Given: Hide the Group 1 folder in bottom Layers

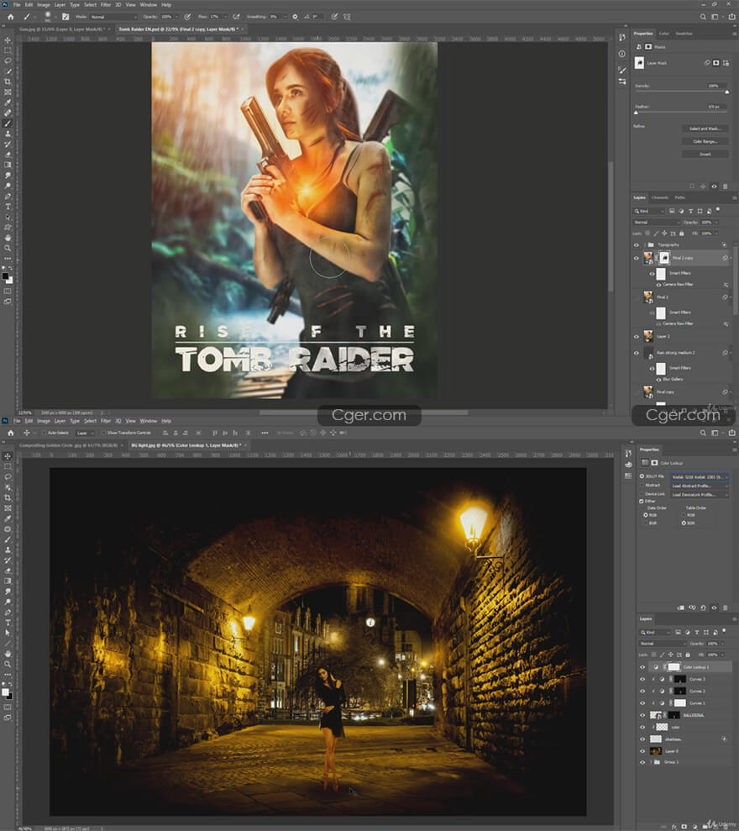Looking at the screenshot, I should coord(642,762).
